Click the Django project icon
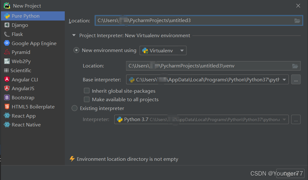This screenshot has height=180, width=308. click(7, 25)
